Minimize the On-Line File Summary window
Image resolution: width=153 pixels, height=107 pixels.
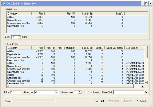point(143,4)
